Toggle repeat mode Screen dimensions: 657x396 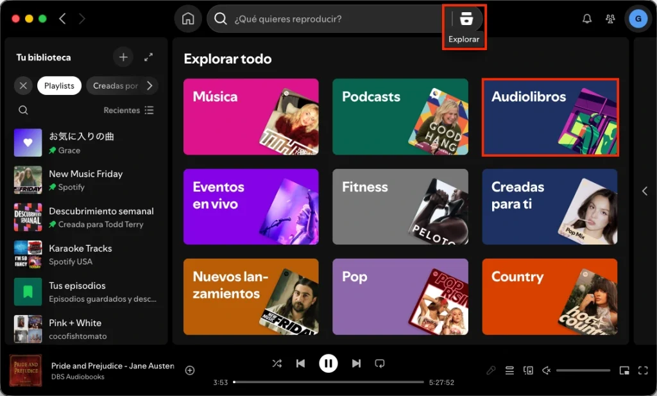click(x=380, y=363)
